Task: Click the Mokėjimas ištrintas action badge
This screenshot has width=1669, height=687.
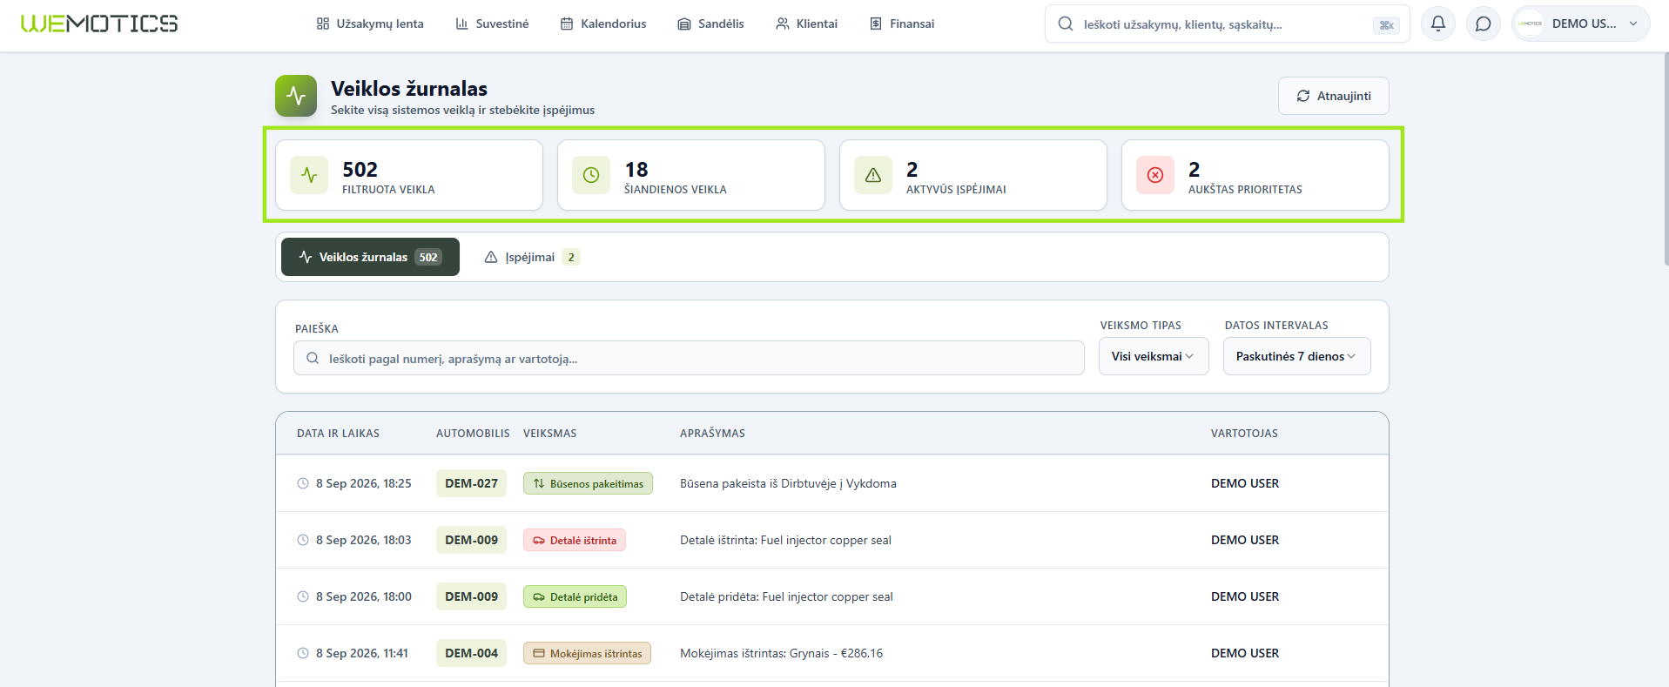Action: pos(587,653)
